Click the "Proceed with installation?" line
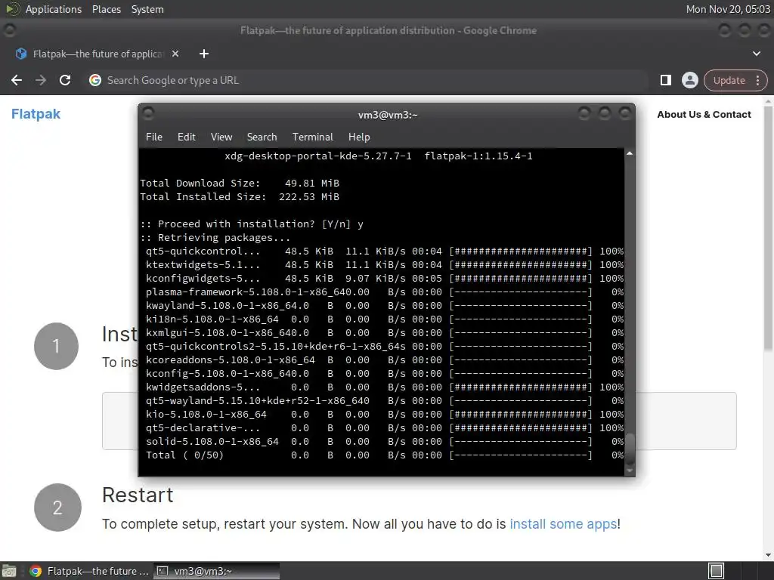The height and width of the screenshot is (580, 774). tap(252, 224)
